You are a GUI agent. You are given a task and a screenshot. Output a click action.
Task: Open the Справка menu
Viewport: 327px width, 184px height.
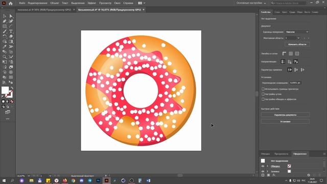[x=128, y=3]
